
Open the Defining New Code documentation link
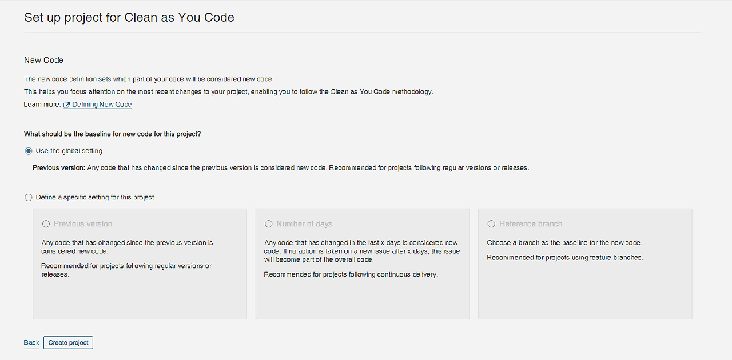pos(102,105)
